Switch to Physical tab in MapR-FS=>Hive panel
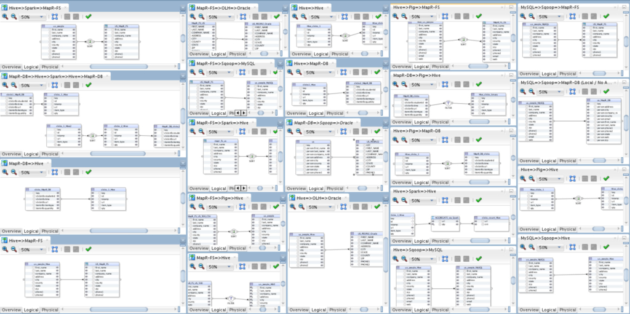 (x=237, y=310)
